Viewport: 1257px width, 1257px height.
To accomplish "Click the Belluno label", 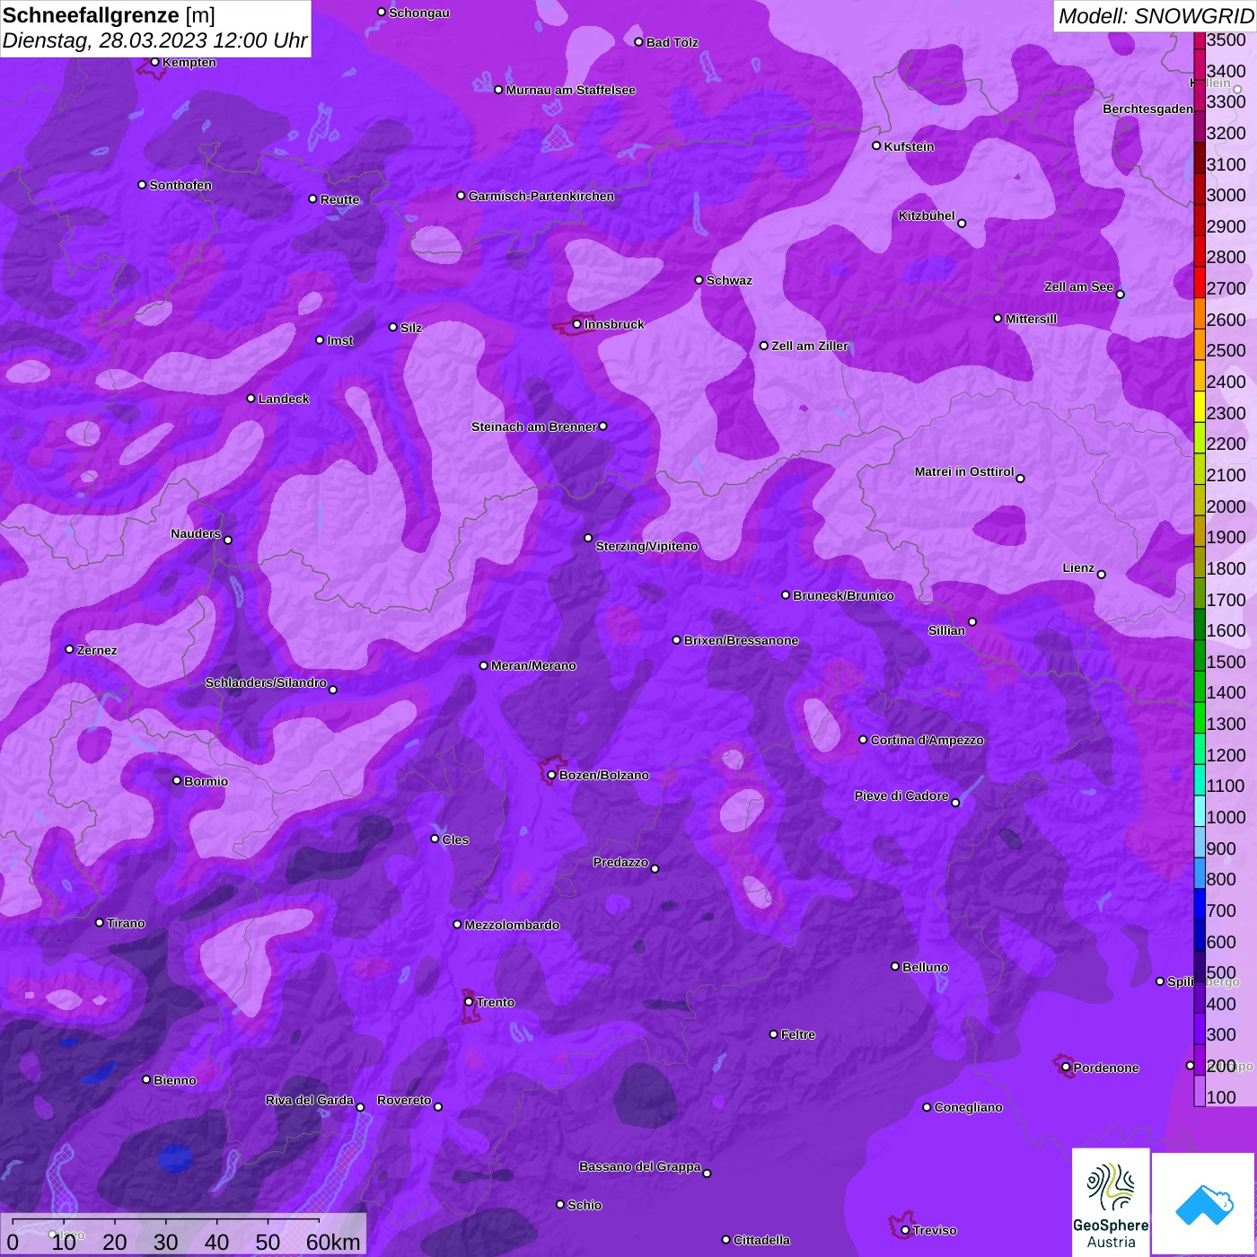I will tap(926, 967).
